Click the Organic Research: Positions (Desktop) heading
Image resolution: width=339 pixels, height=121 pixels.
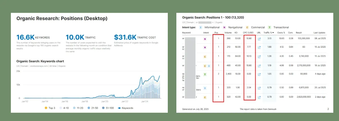(x=62, y=19)
